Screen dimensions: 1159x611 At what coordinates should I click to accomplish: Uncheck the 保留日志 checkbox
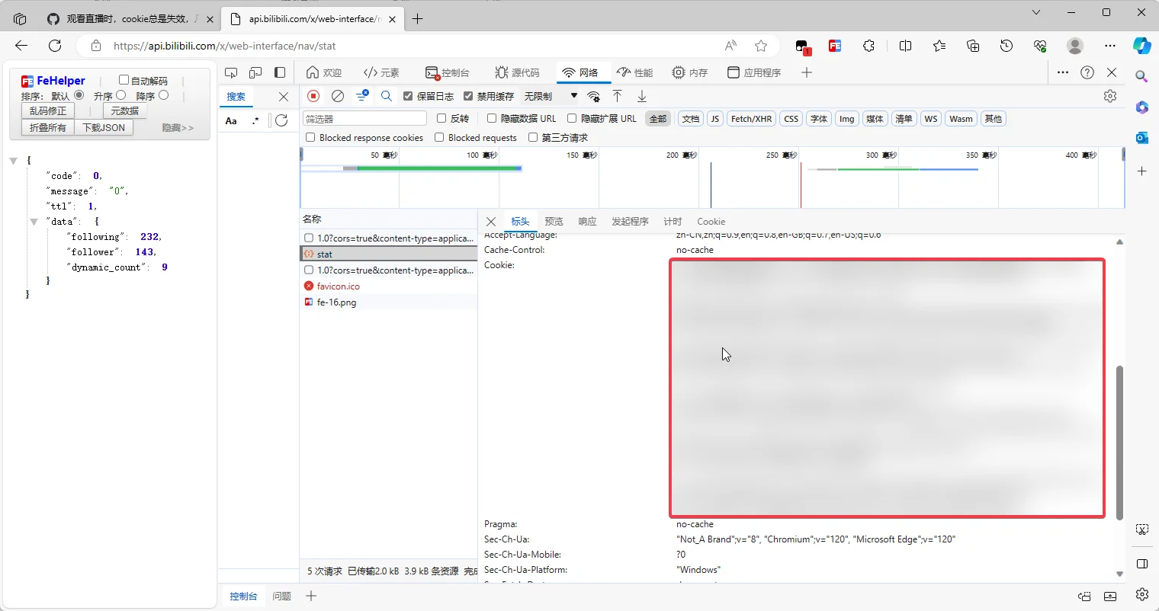pyautogui.click(x=408, y=96)
